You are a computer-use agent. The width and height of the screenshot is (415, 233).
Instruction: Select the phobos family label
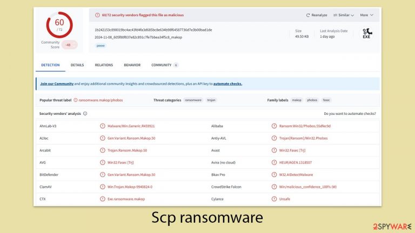click(x=312, y=100)
